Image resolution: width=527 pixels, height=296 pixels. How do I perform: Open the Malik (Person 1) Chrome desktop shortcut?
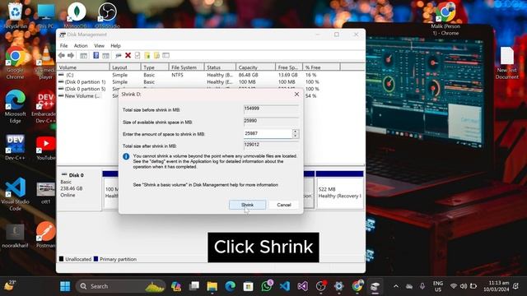pos(445,18)
